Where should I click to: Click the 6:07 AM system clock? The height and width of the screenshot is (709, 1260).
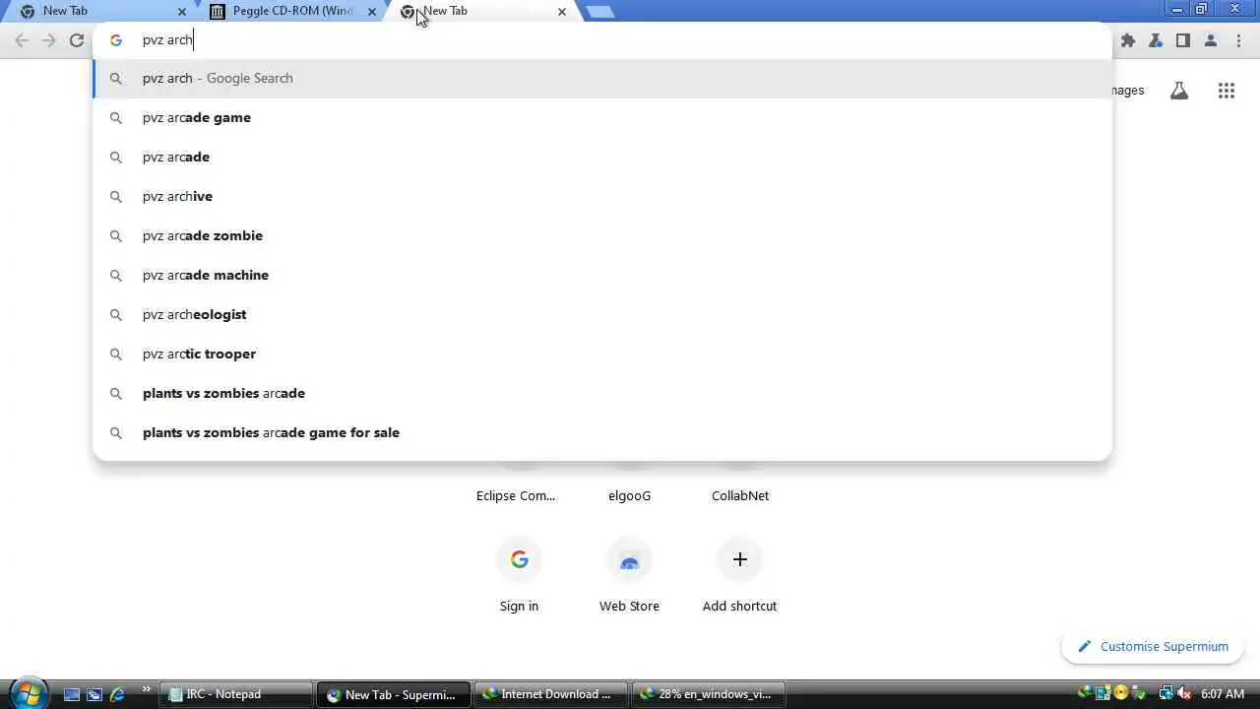point(1223,694)
